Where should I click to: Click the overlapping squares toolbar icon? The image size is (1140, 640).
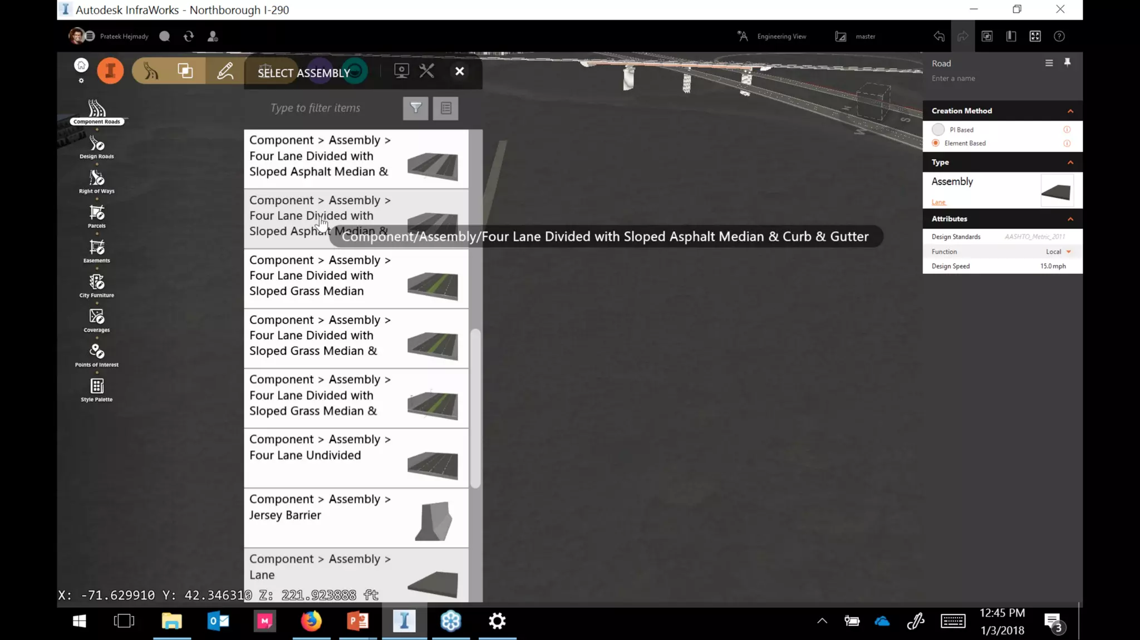185,71
